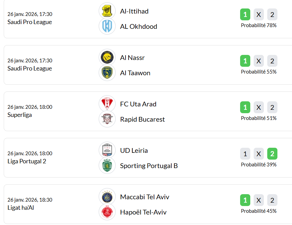Click the UD Leiria team logo
The image size is (292, 225).
(107, 150)
